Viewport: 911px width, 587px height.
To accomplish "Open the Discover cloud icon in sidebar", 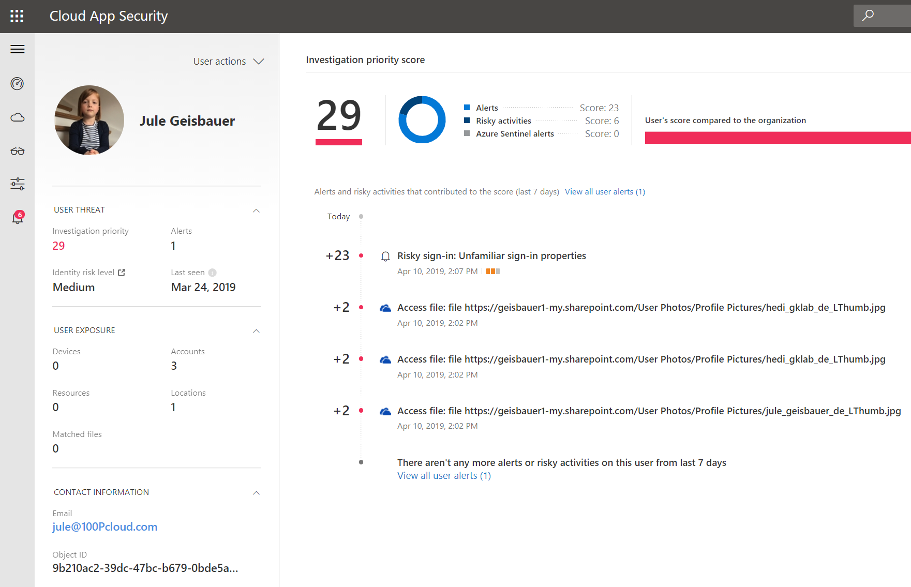I will pos(18,117).
